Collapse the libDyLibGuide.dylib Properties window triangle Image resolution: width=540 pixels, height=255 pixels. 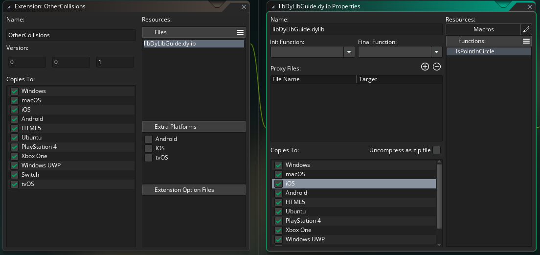coord(273,6)
